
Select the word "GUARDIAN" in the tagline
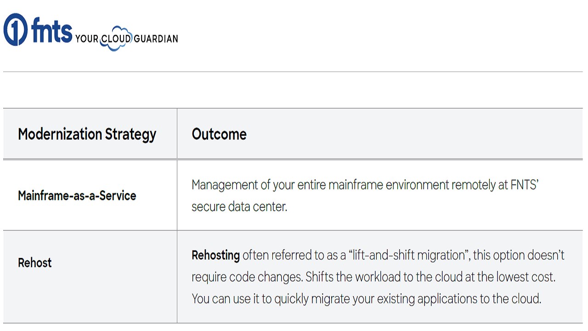pyautogui.click(x=156, y=39)
